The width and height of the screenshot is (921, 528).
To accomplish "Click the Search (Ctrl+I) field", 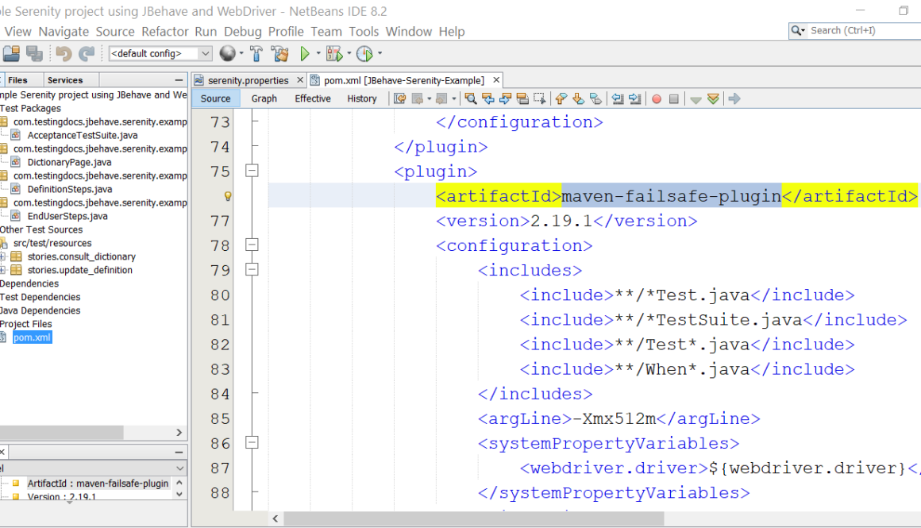I will pyautogui.click(x=861, y=30).
